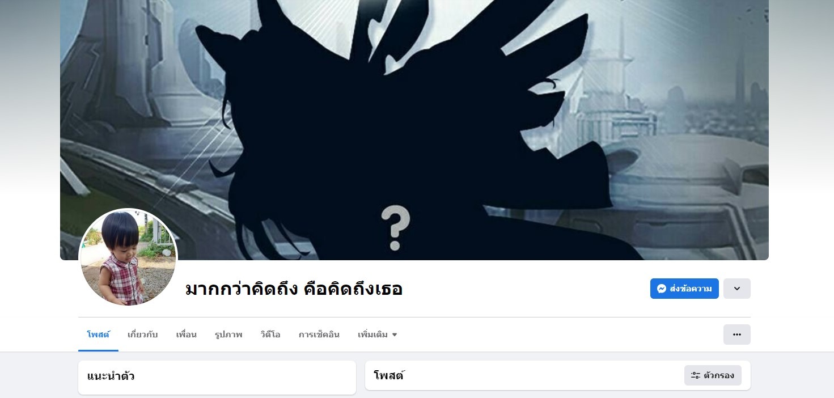Click the filter sliders icon beside ตัวกรอง
The width and height of the screenshot is (834, 398).
click(x=695, y=375)
